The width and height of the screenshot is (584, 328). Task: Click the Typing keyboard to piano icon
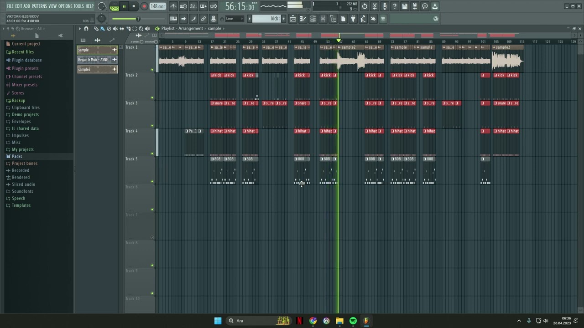(x=173, y=19)
